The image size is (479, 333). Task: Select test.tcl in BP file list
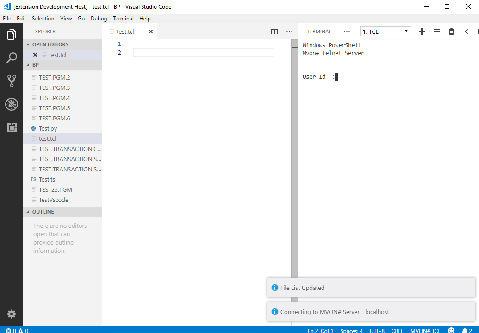pos(62,138)
